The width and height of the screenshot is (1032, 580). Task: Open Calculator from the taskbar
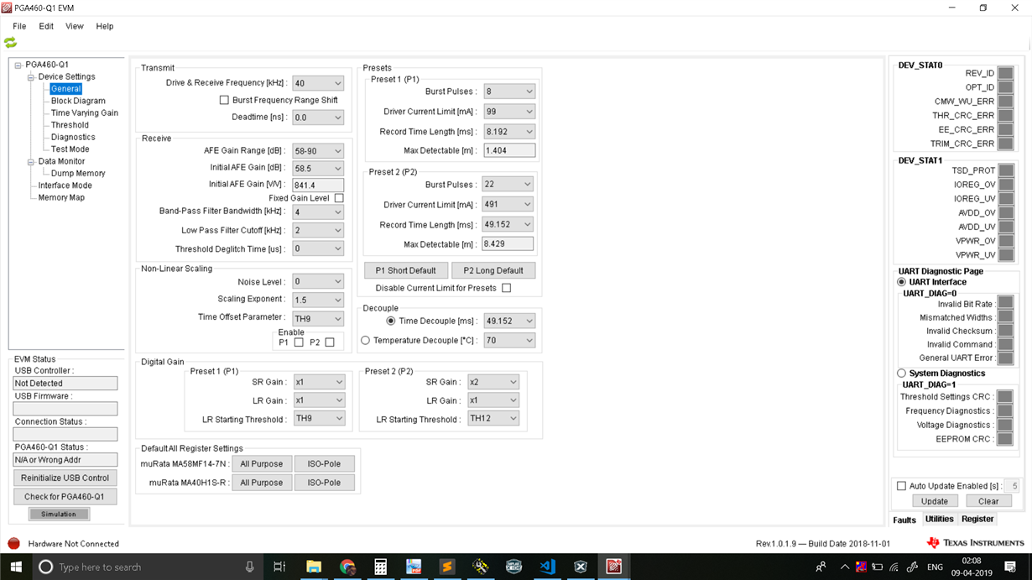(x=380, y=567)
